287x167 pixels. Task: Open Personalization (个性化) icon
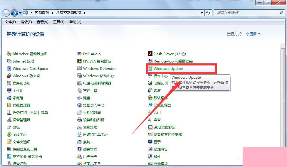(x=9, y=90)
